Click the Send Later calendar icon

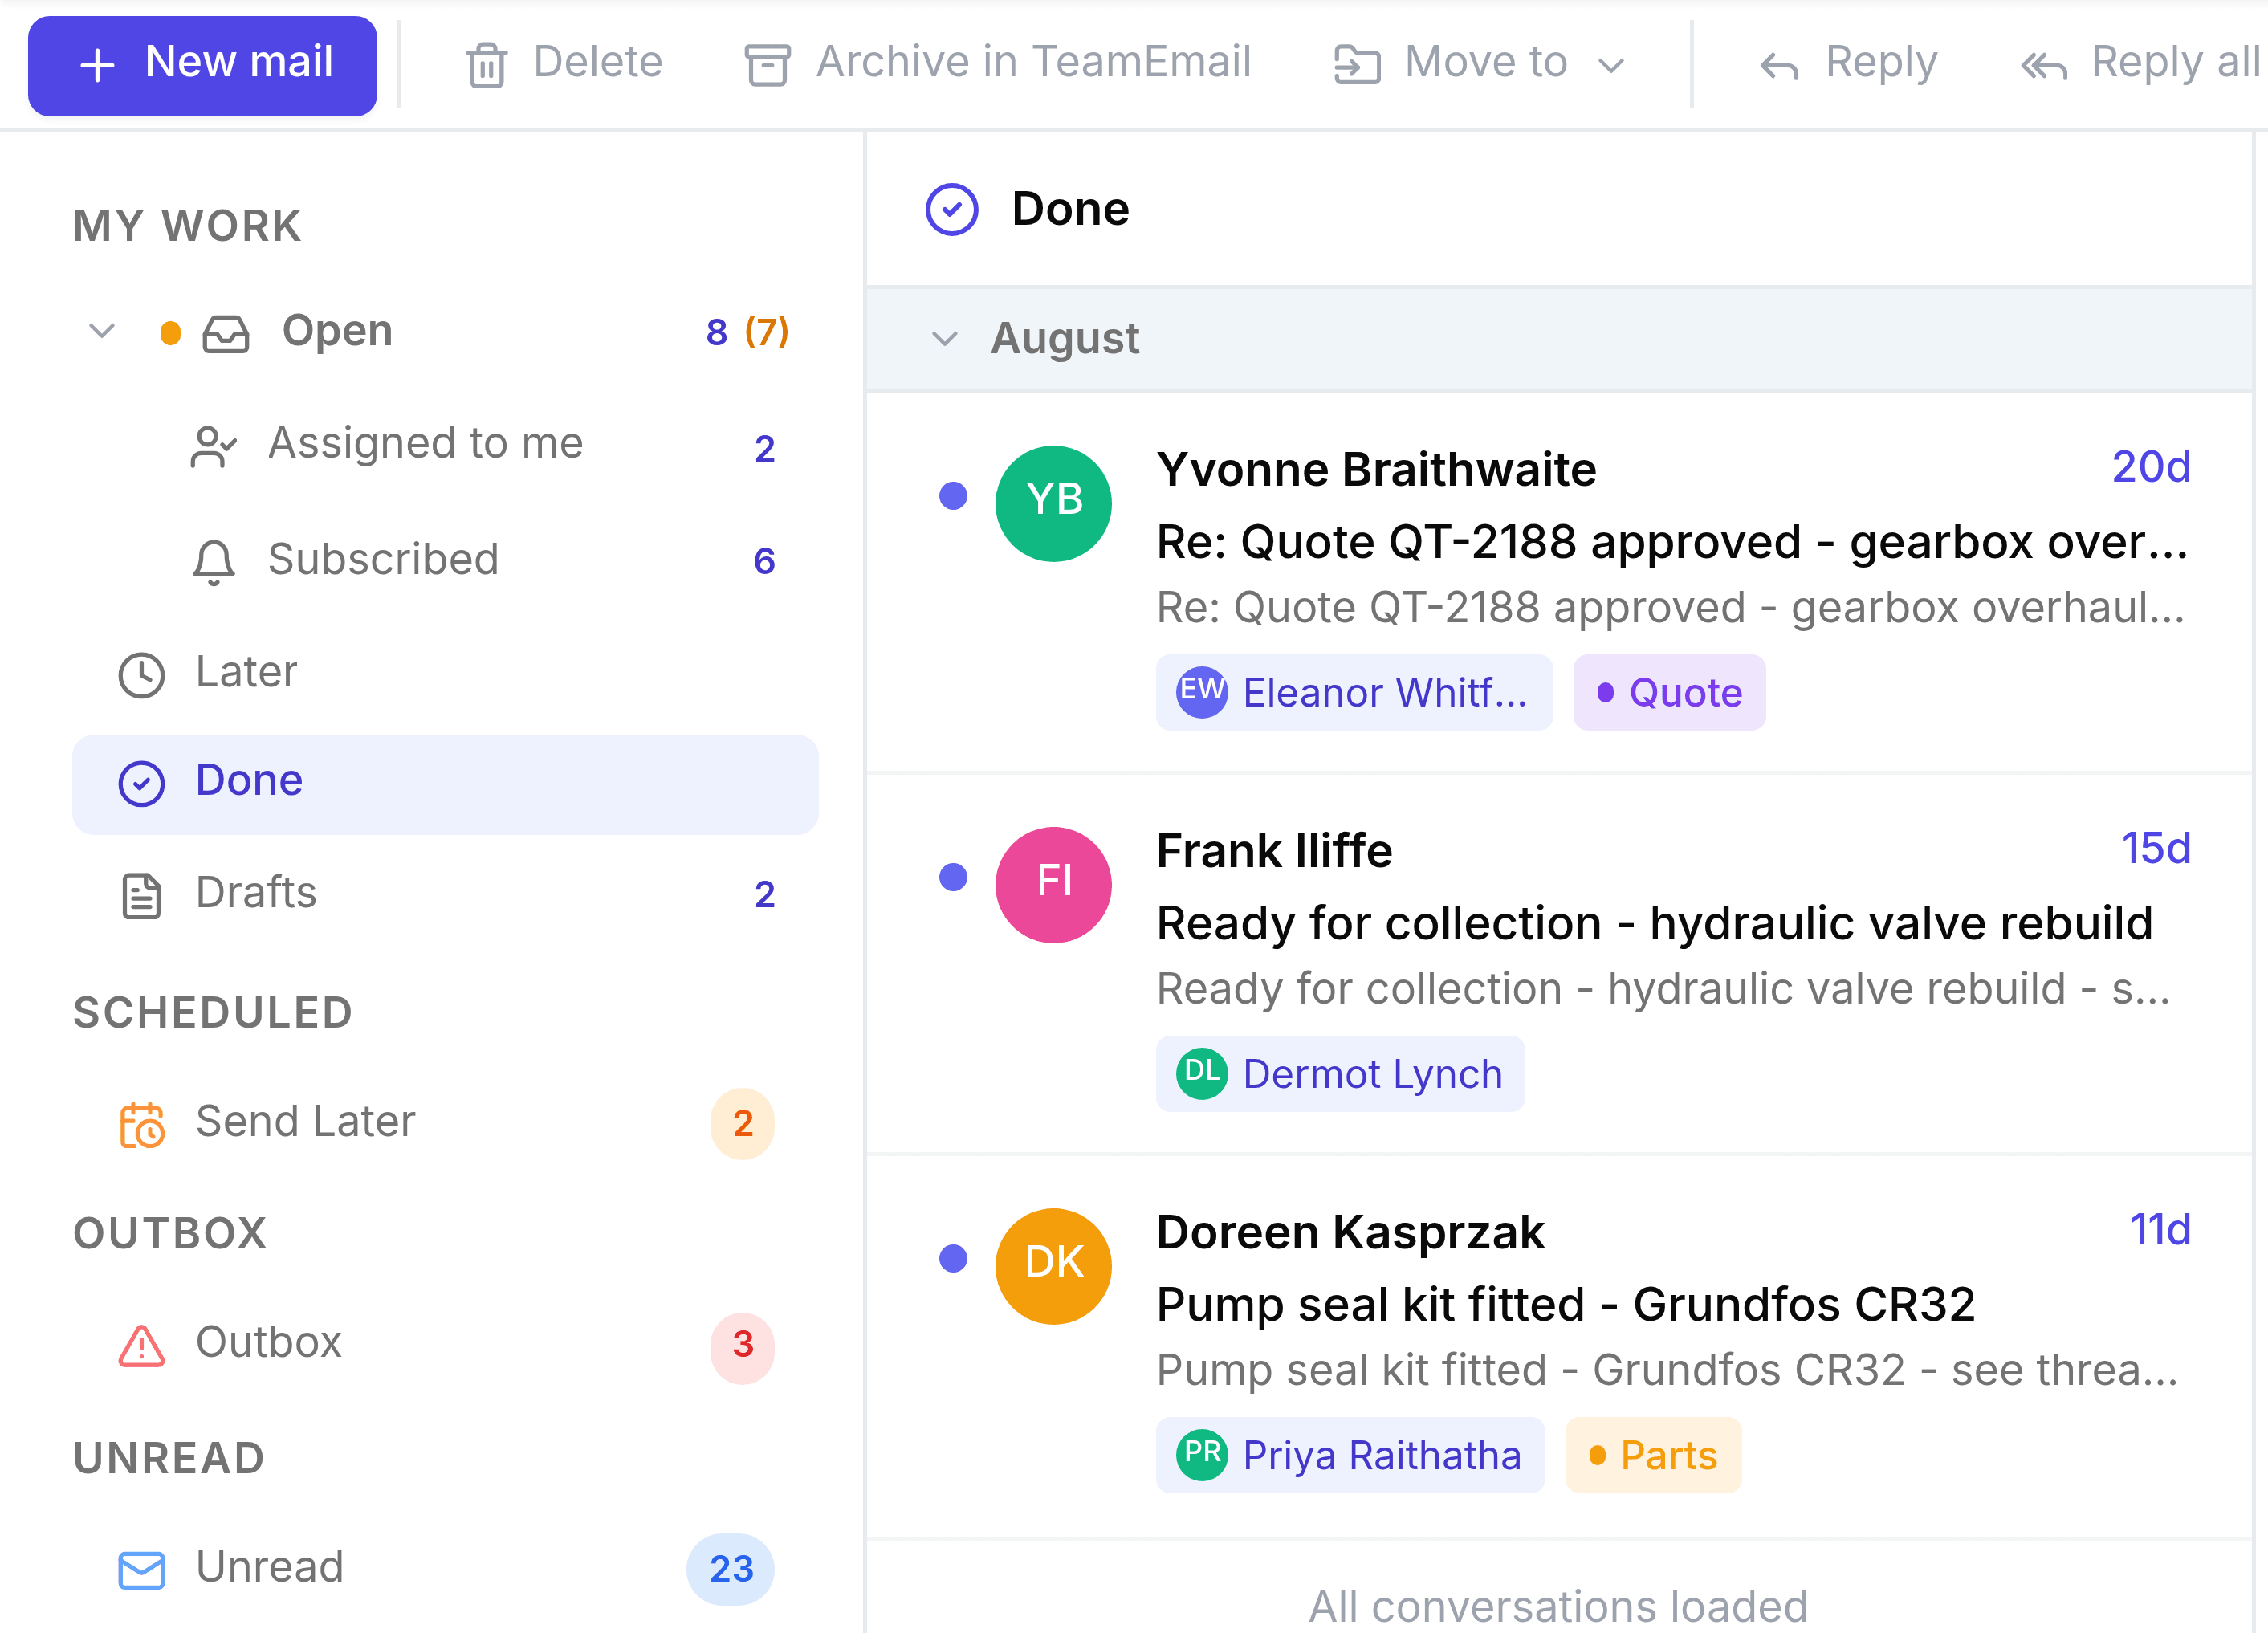[142, 1124]
